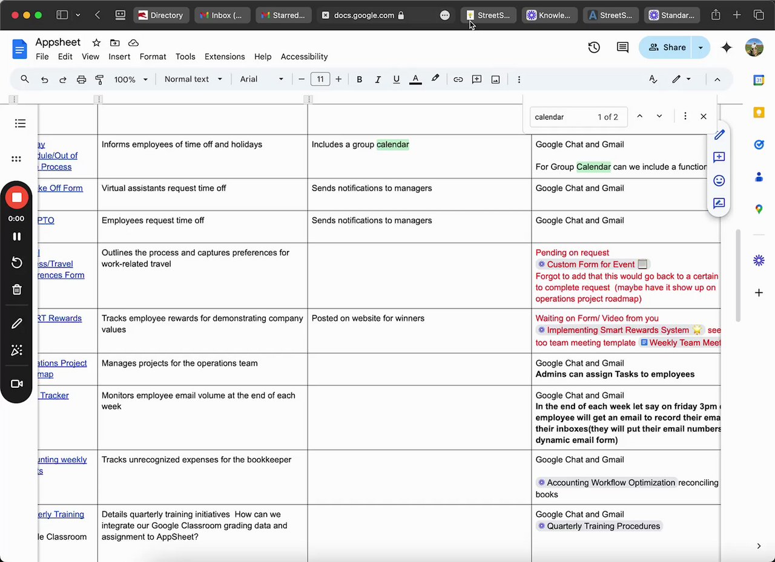Go to previous search match

[639, 117]
